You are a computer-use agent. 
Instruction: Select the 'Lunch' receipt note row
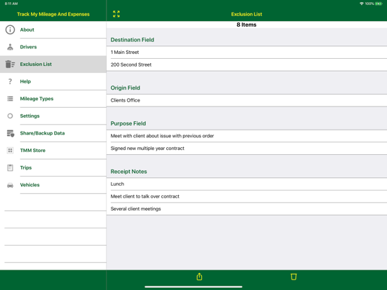pos(247,184)
